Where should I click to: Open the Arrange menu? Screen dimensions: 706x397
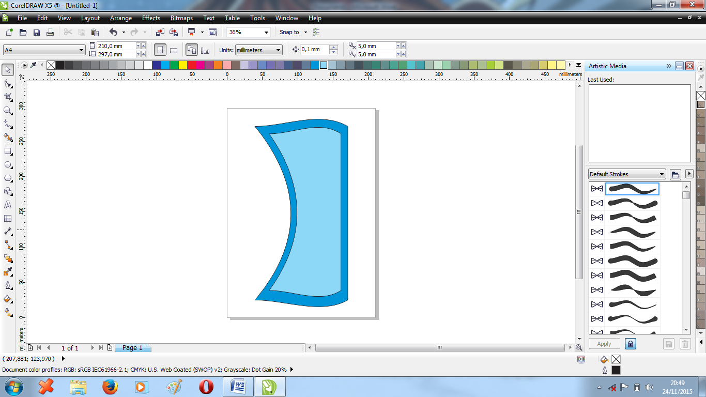(x=121, y=18)
